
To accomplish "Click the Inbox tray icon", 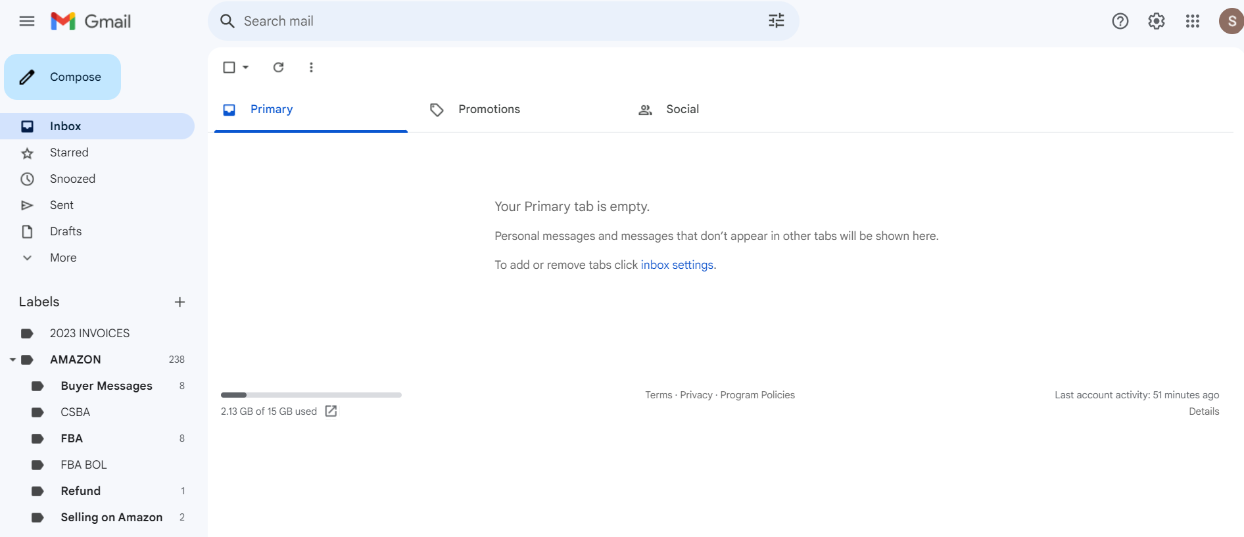I will [x=27, y=126].
